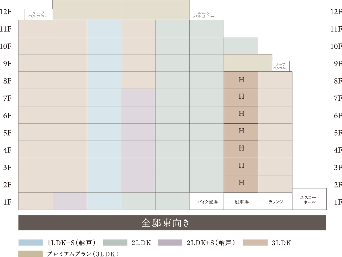The image size is (342, 257).
Task: Select the ラウンジ box on 1F
Action: click(x=275, y=201)
